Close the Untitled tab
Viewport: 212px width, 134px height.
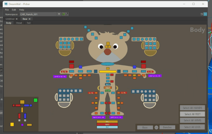(17, 19)
